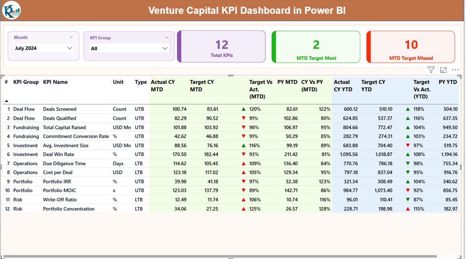Enter focus mode for the KPI table visual
Image resolution: width=466 pixels, height=259 pixels.
[x=443, y=70]
